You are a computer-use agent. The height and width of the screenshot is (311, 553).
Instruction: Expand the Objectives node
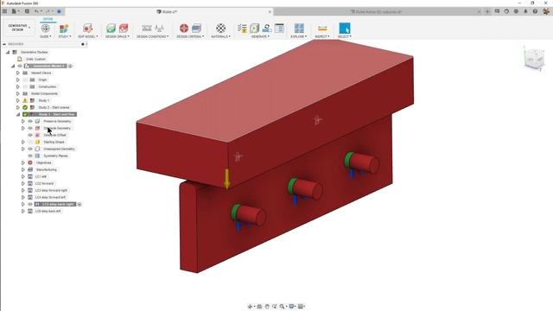pyautogui.click(x=23, y=162)
